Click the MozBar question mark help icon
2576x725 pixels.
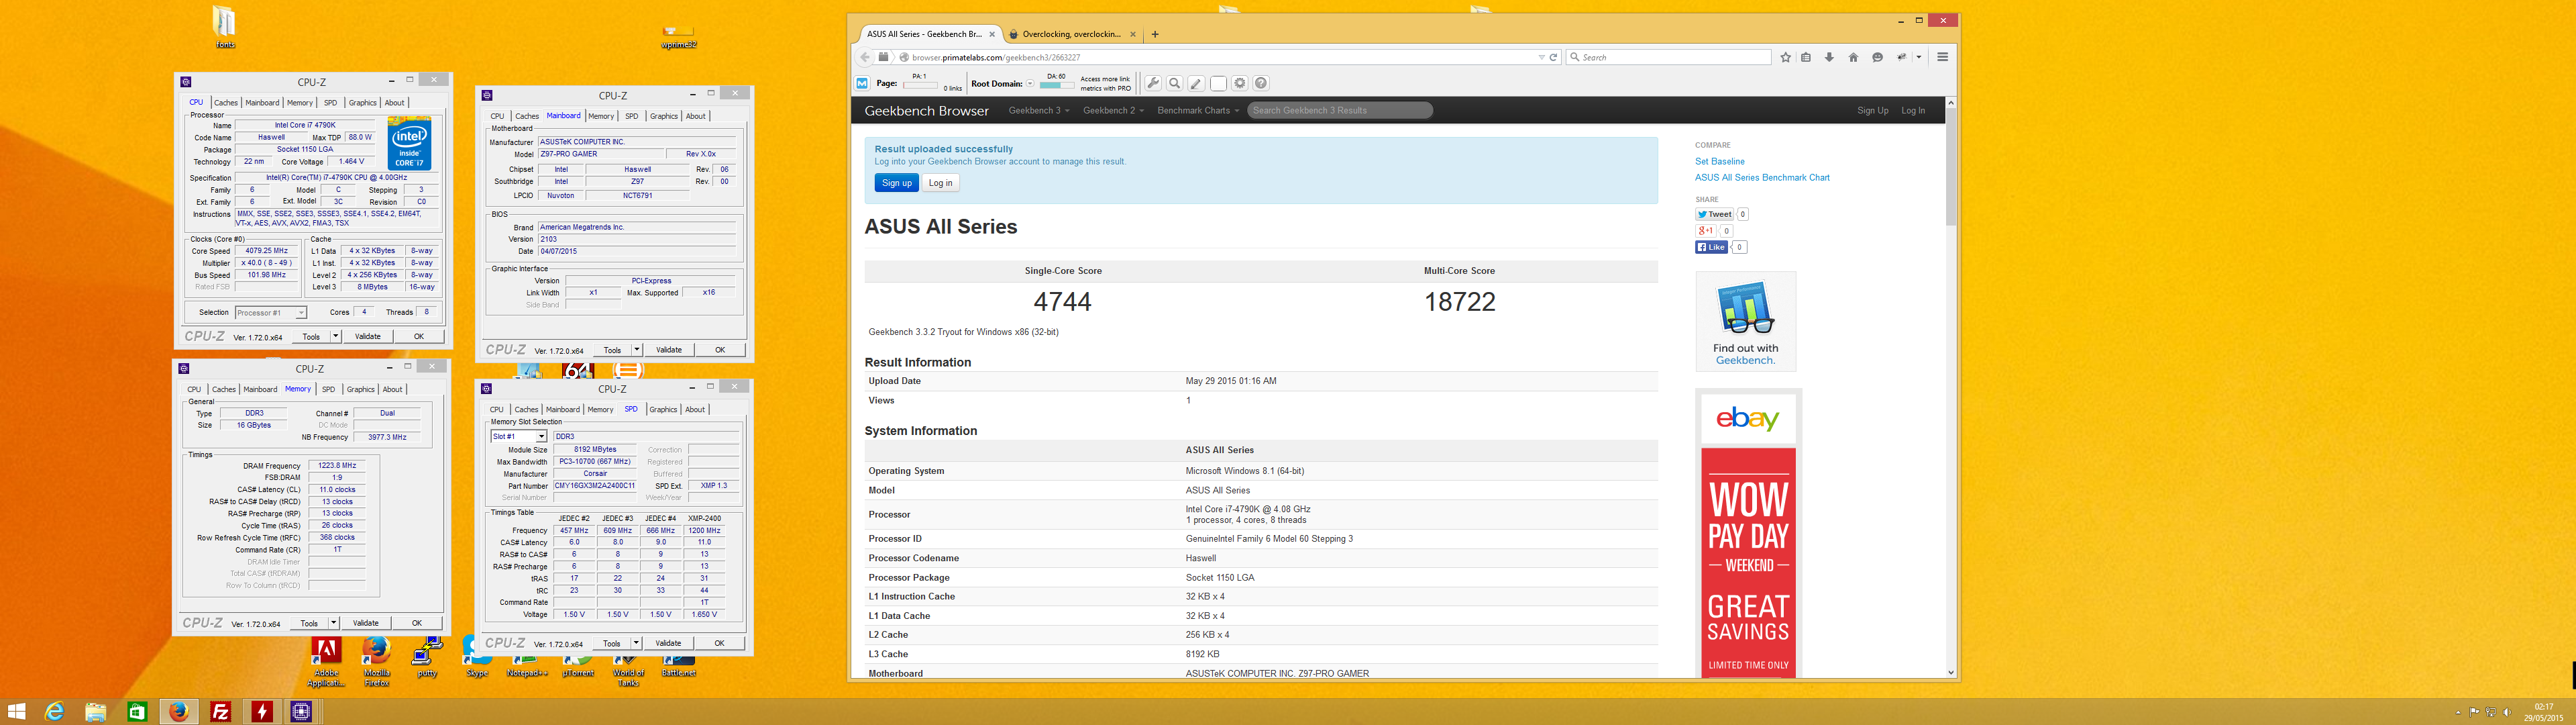pos(1261,83)
